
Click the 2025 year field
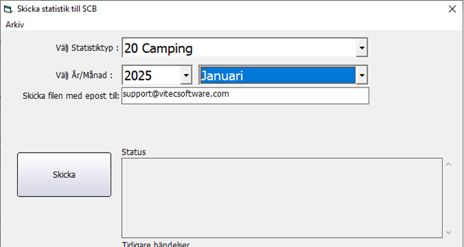click(x=152, y=75)
